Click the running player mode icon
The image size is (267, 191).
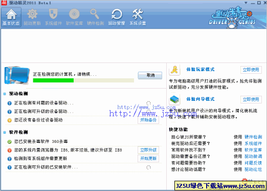174,70
